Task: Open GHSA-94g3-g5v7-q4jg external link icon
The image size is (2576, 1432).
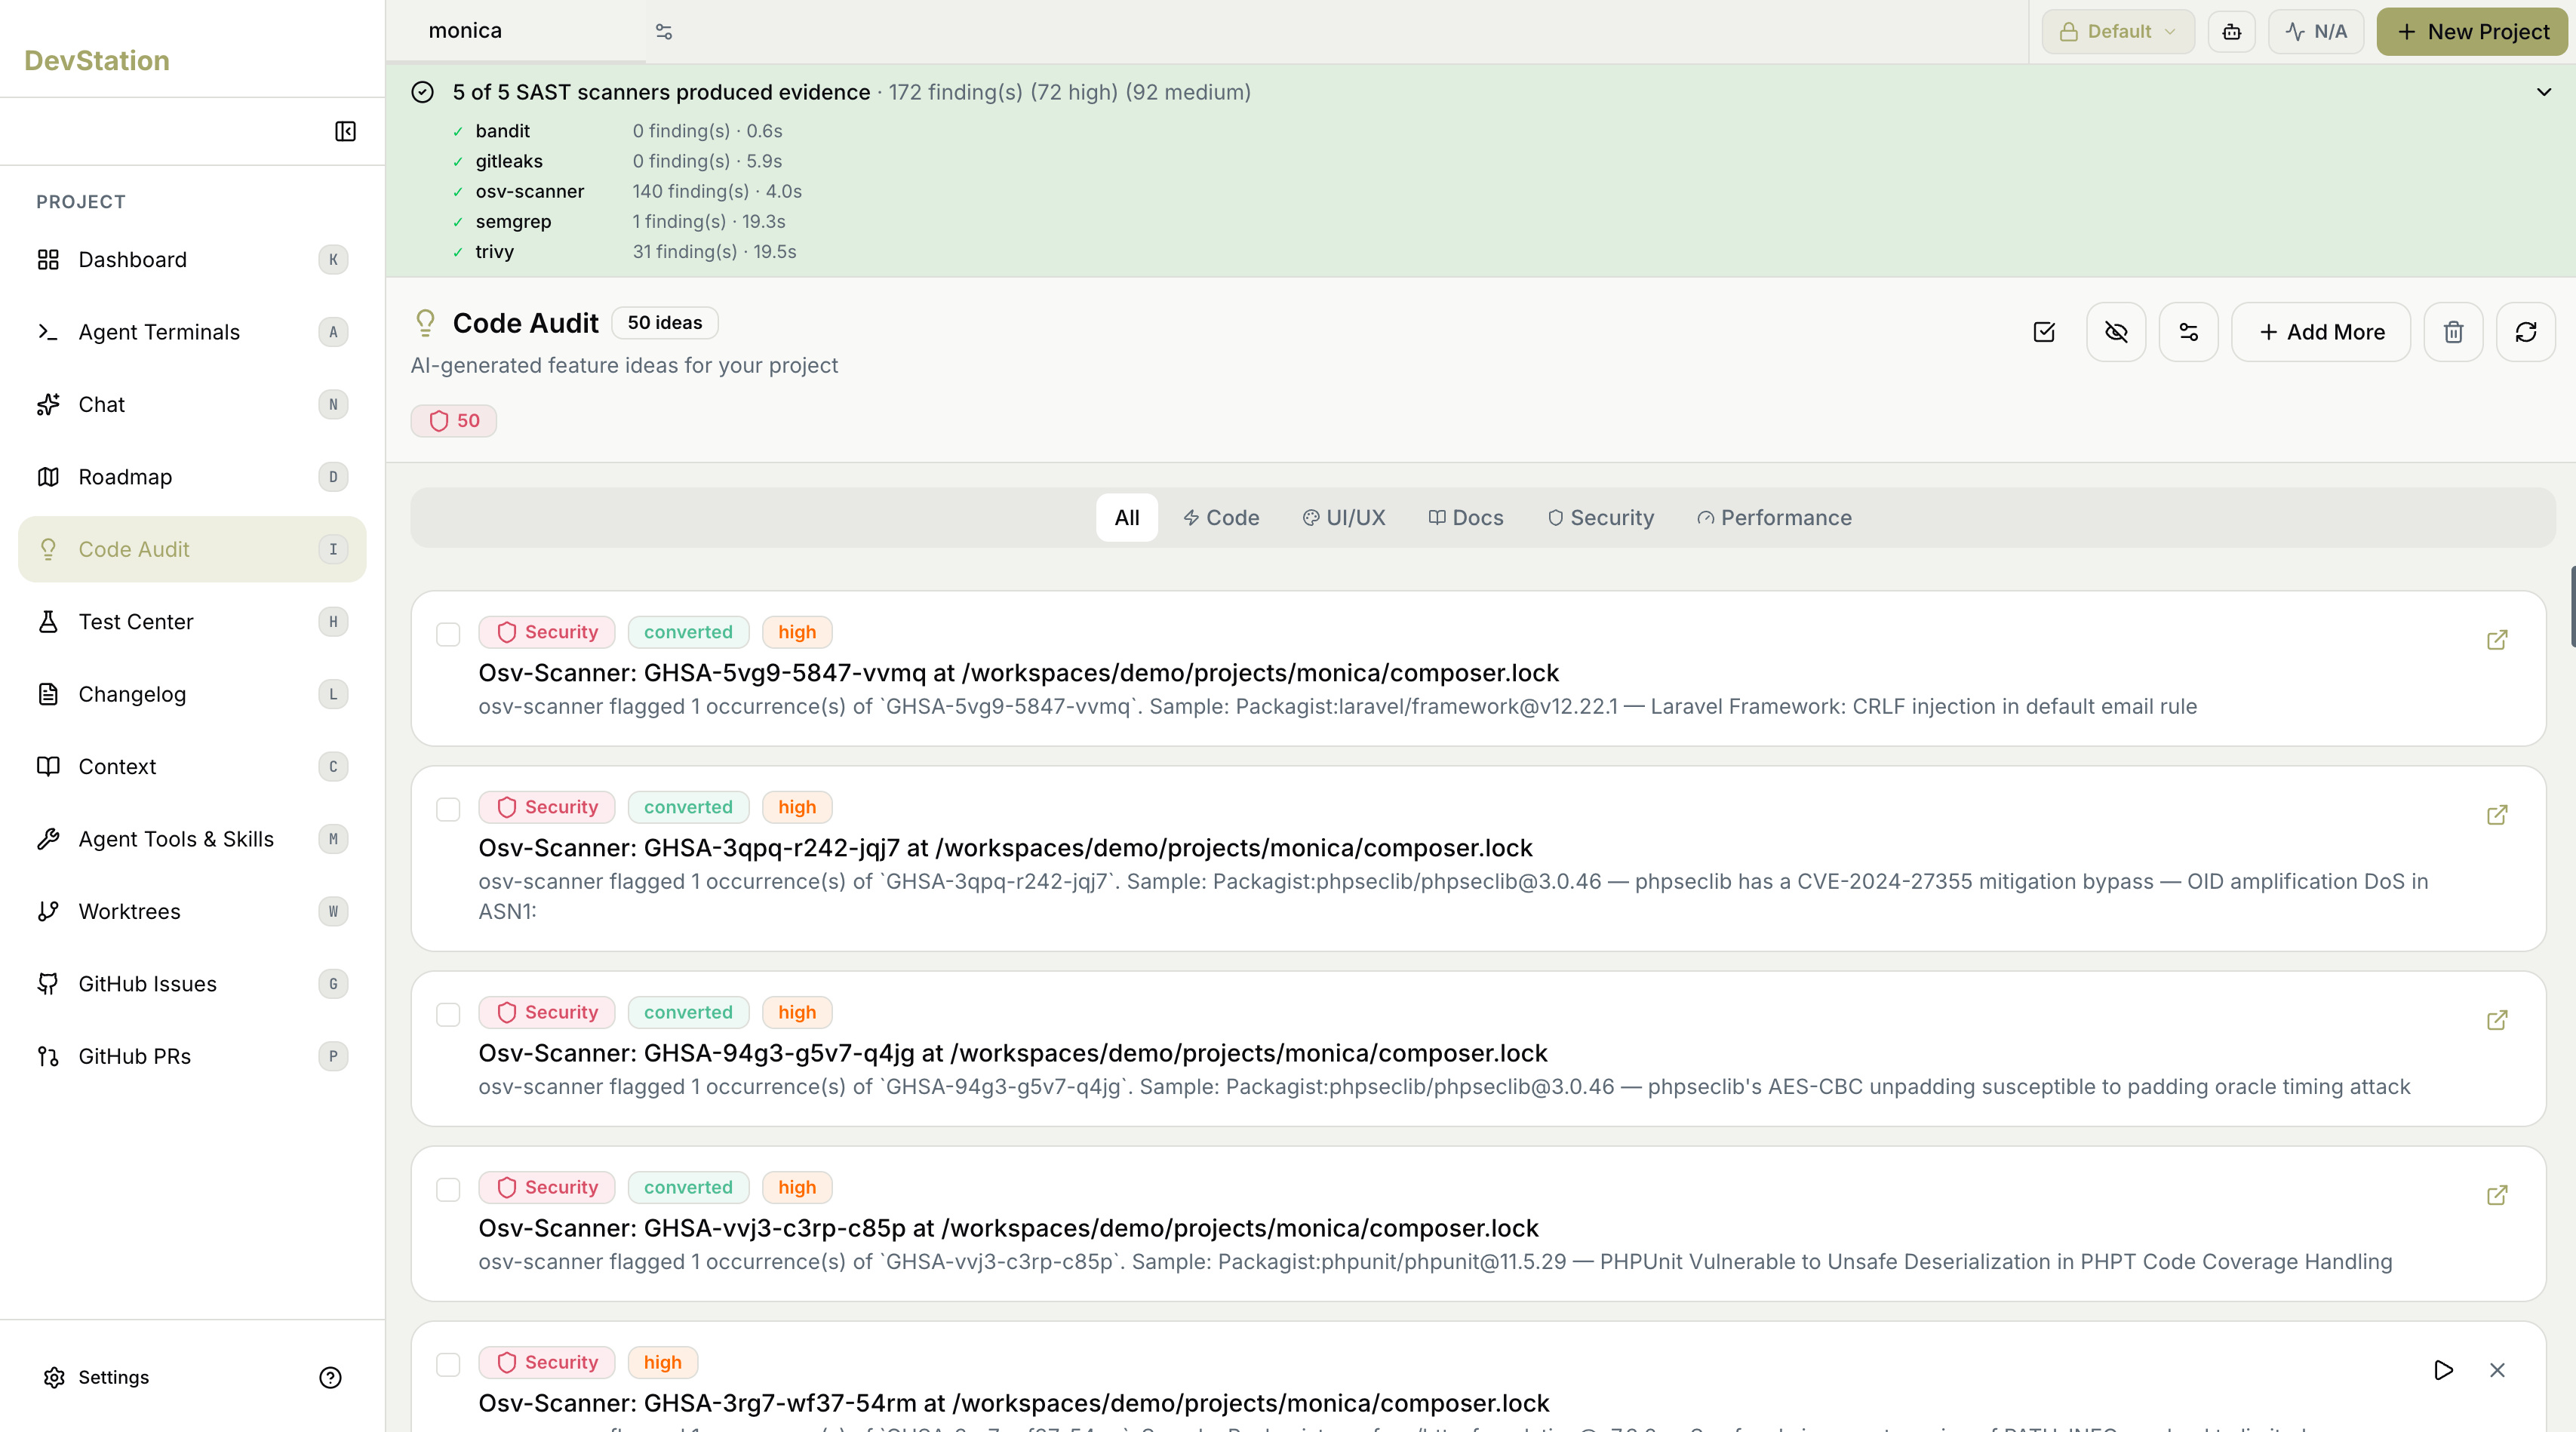Action: tap(2497, 1020)
